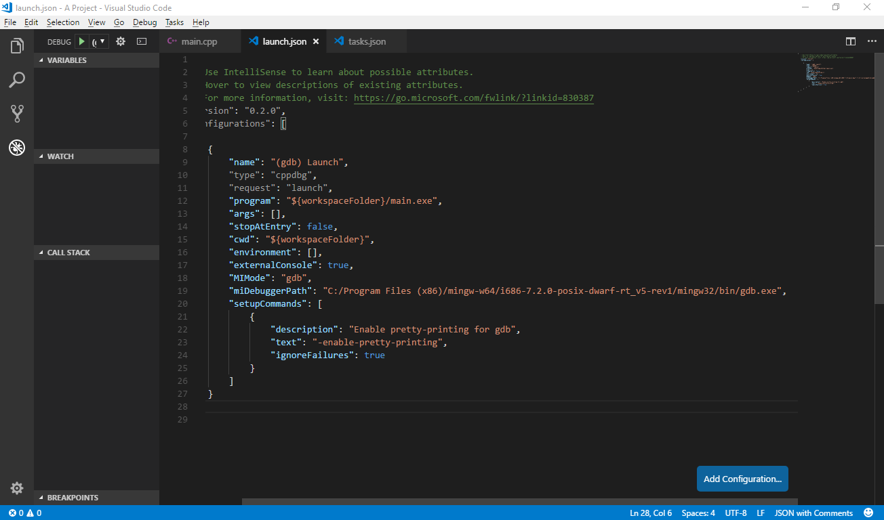
Task: Click the warnings count in status bar
Action: [x=34, y=513]
